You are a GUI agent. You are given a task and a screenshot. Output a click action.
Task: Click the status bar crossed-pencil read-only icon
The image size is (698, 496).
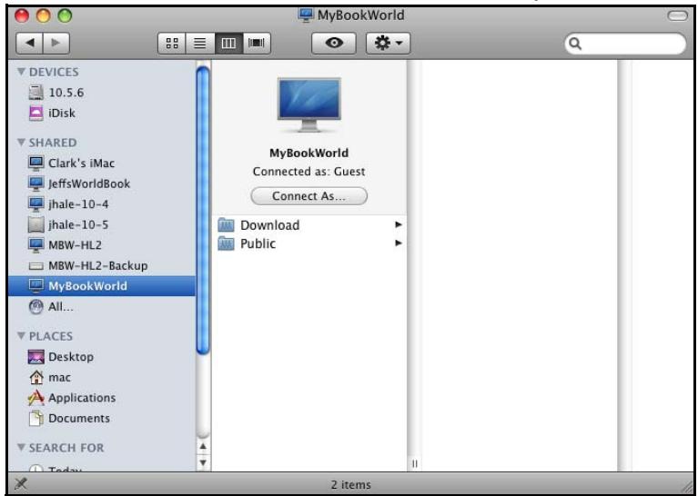click(x=21, y=483)
